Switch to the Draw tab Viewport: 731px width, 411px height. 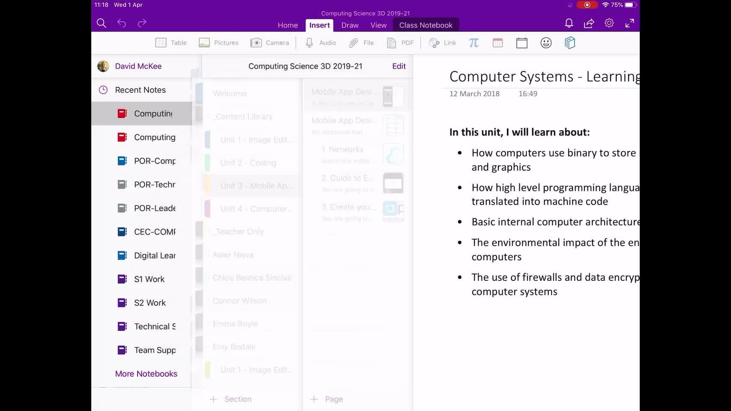point(350,25)
